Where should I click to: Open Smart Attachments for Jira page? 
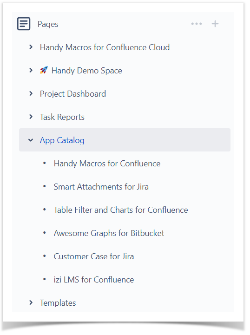pos(101,187)
